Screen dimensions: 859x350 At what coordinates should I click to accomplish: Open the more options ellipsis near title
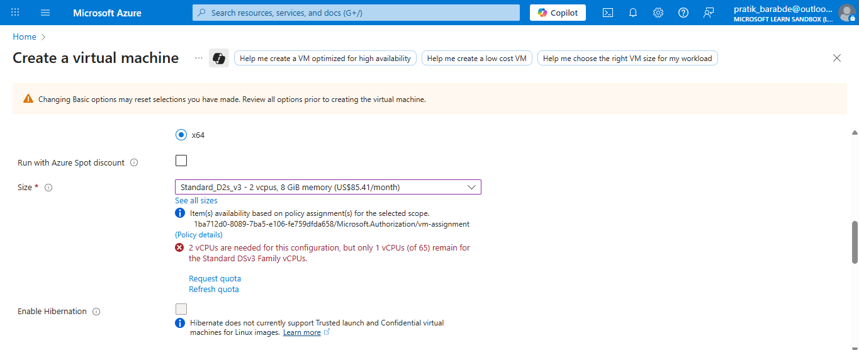click(199, 58)
